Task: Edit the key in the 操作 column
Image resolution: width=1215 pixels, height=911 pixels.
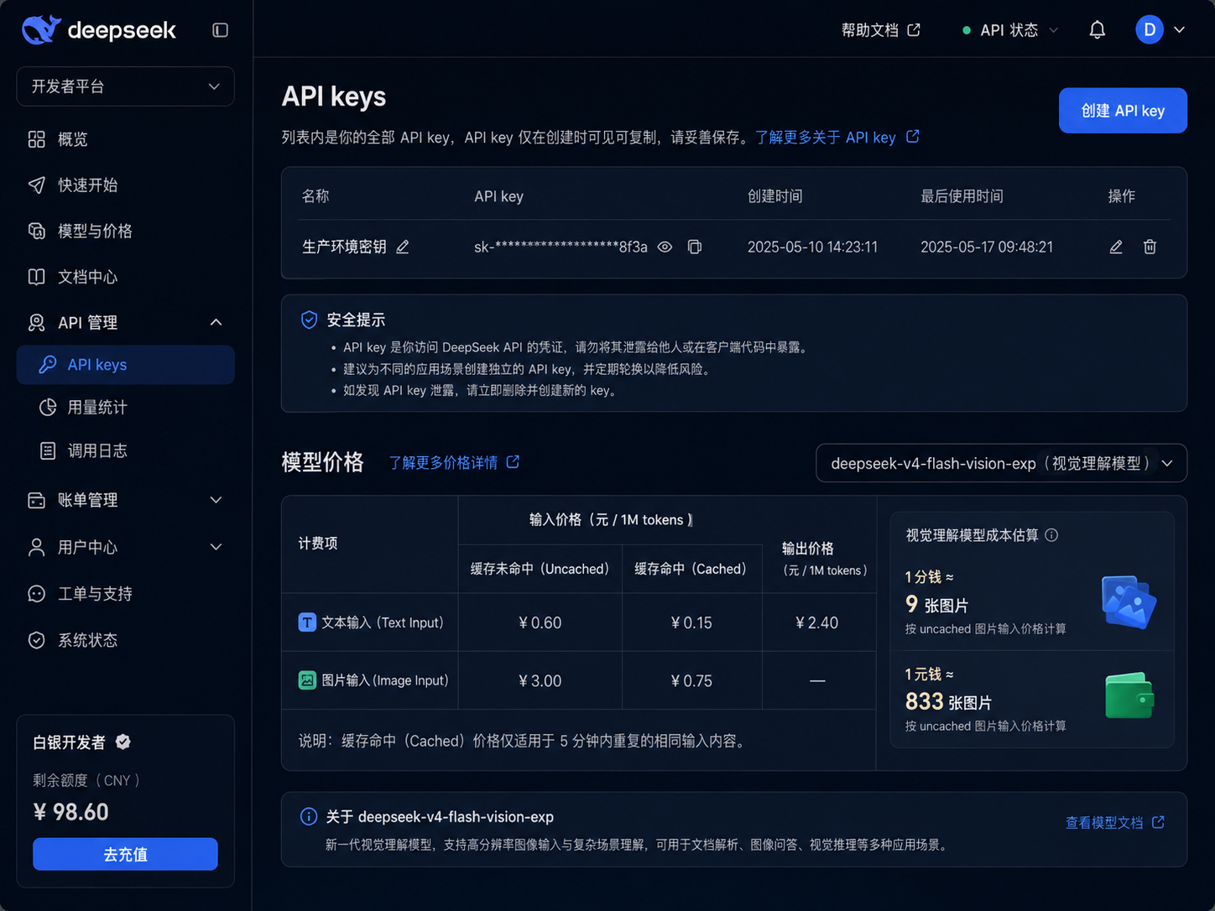Action: click(1115, 247)
